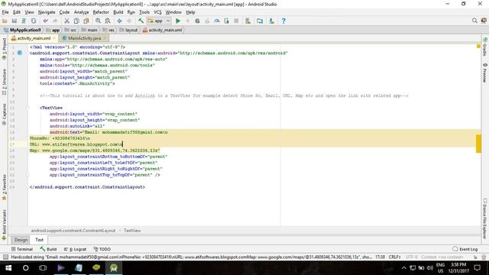The height and width of the screenshot is (275, 489).
Task: Open the Windows Start menu
Action: click(8, 268)
